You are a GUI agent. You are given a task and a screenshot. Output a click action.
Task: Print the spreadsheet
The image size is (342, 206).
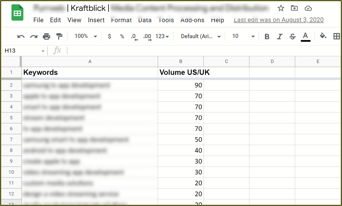click(x=46, y=36)
